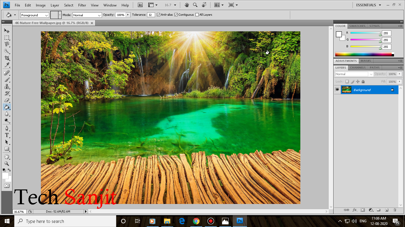Select the Paint Bucket tool

[x=7, y=107]
